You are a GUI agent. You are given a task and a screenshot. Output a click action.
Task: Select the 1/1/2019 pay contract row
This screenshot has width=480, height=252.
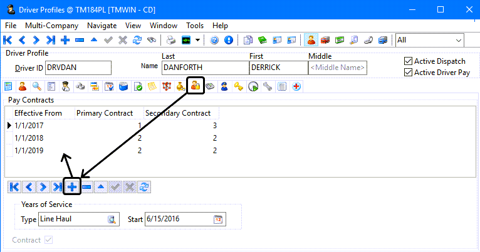coord(112,151)
